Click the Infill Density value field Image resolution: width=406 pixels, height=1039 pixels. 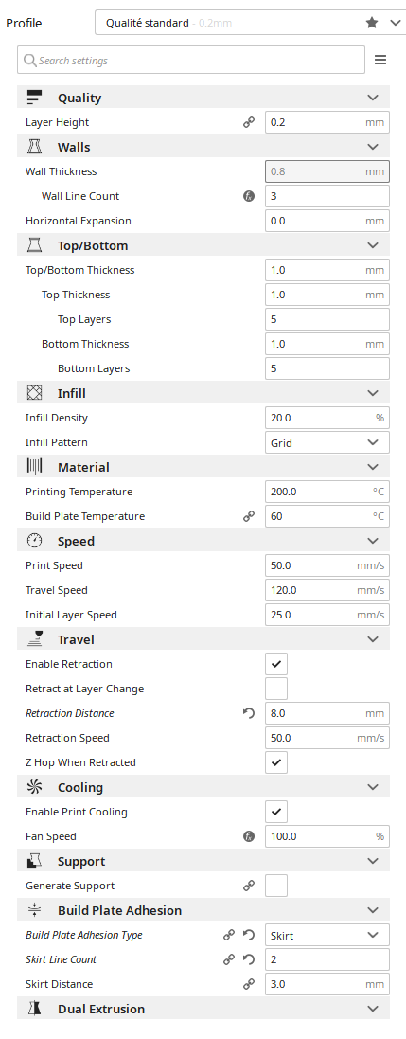point(327,418)
